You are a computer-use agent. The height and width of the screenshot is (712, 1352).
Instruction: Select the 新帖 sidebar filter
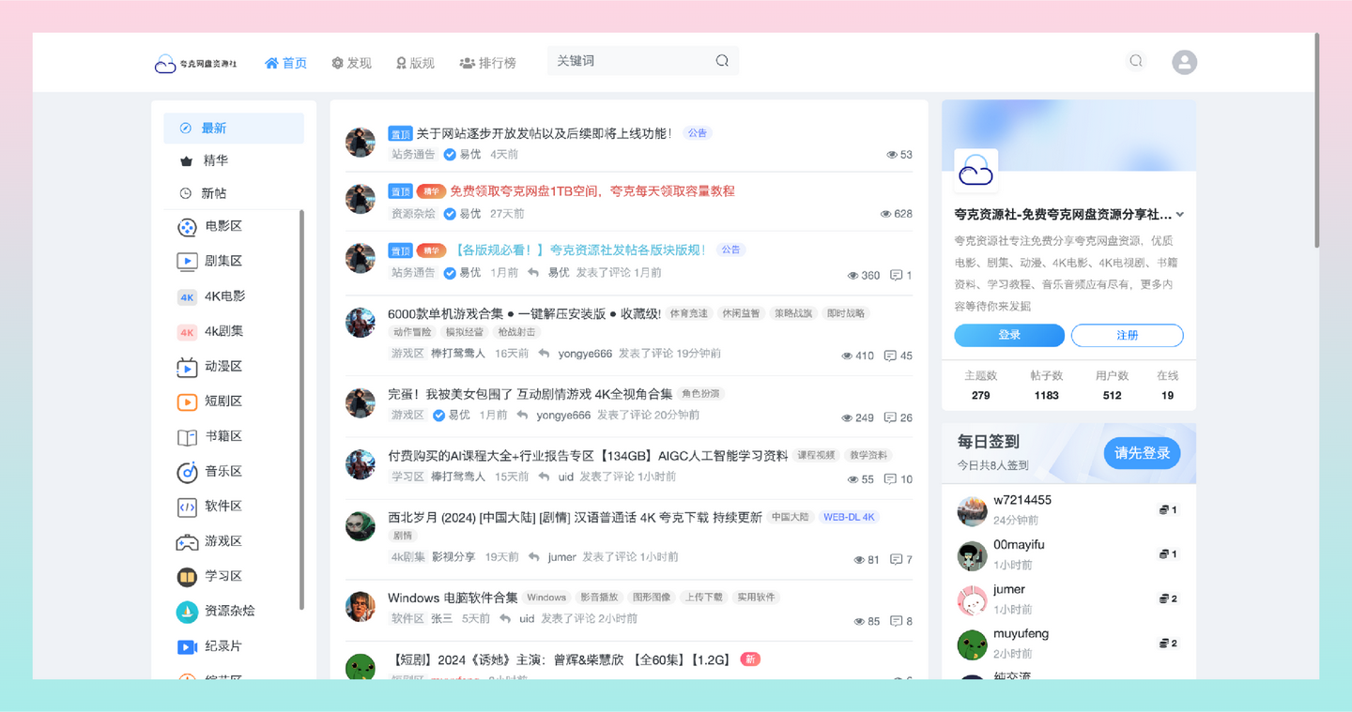234,193
